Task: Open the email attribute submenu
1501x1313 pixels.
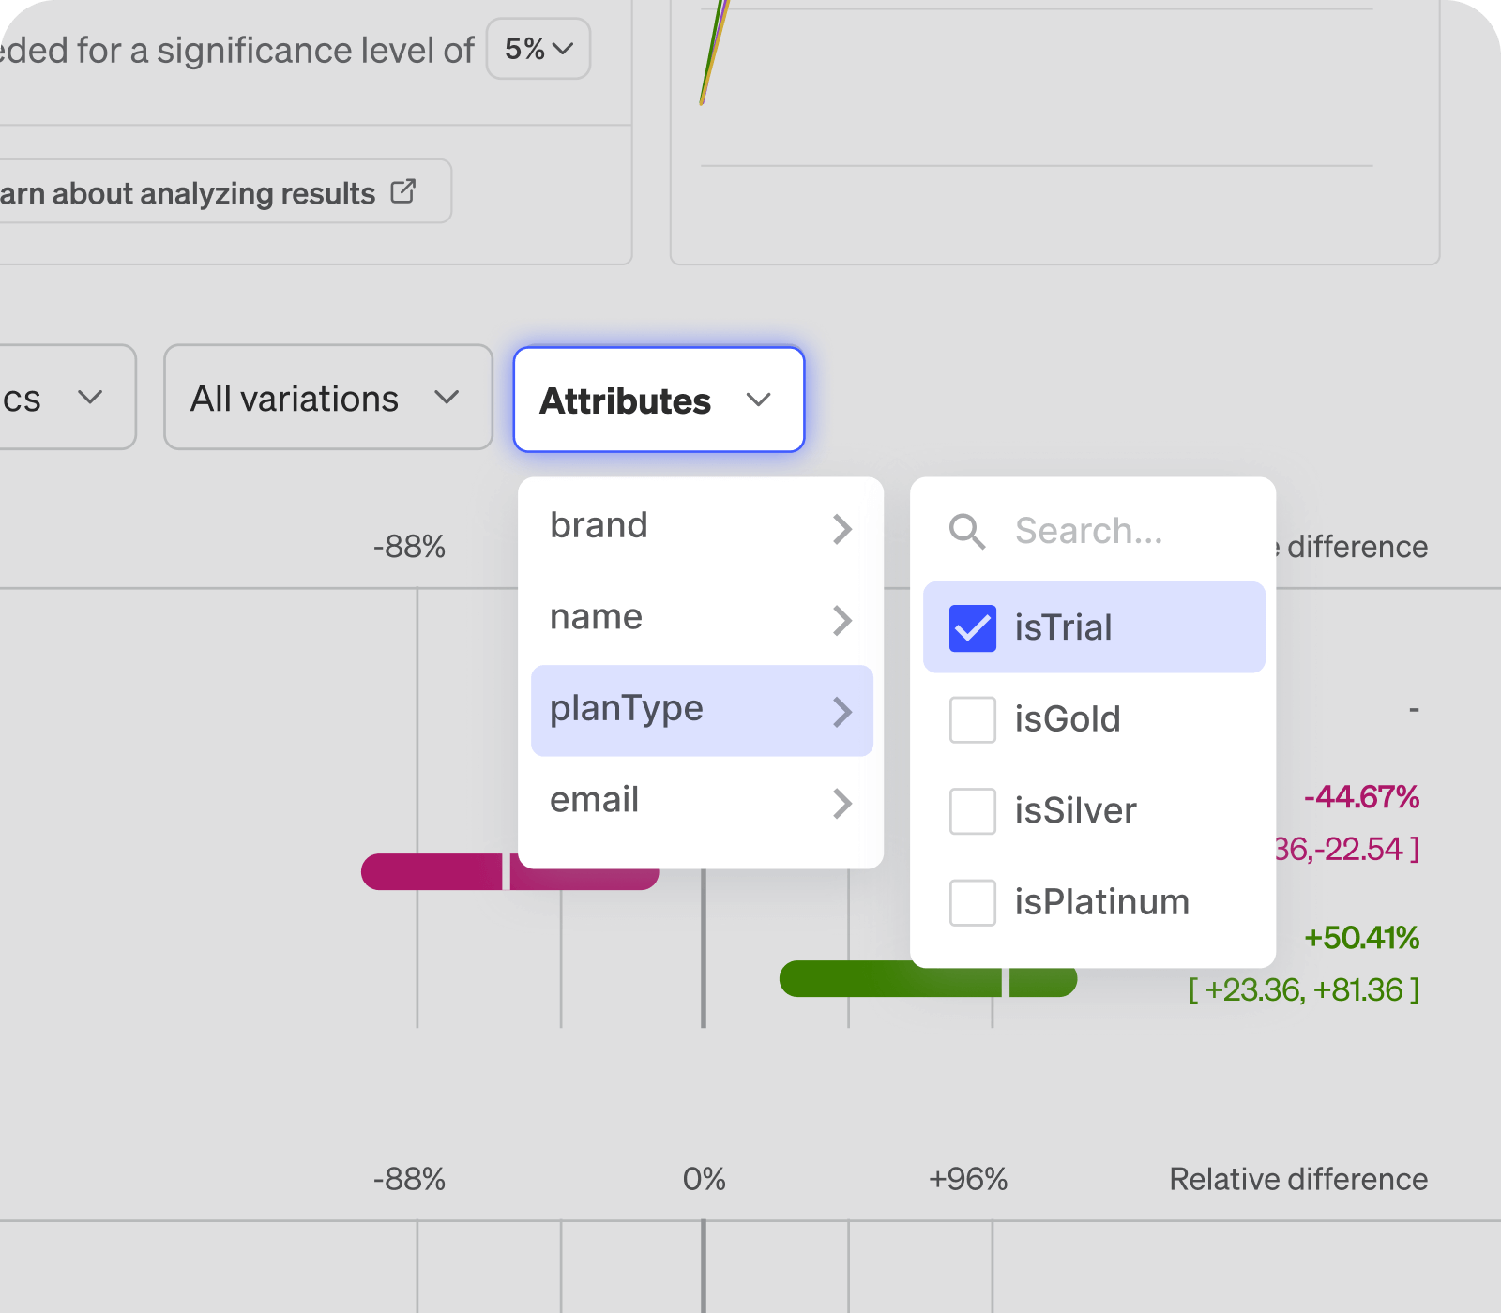Action: [x=595, y=801]
